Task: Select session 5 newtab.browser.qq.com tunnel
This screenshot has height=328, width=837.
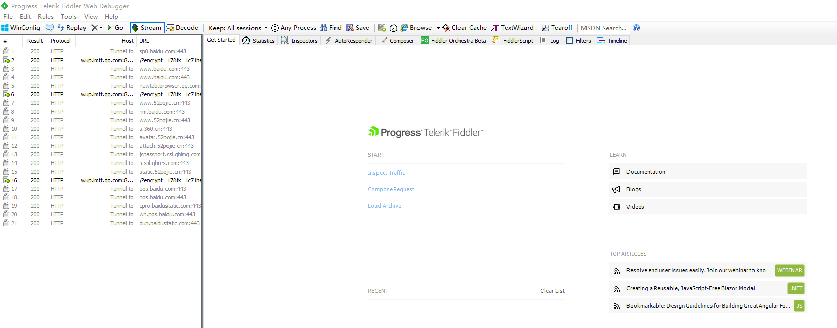Action: [x=101, y=86]
